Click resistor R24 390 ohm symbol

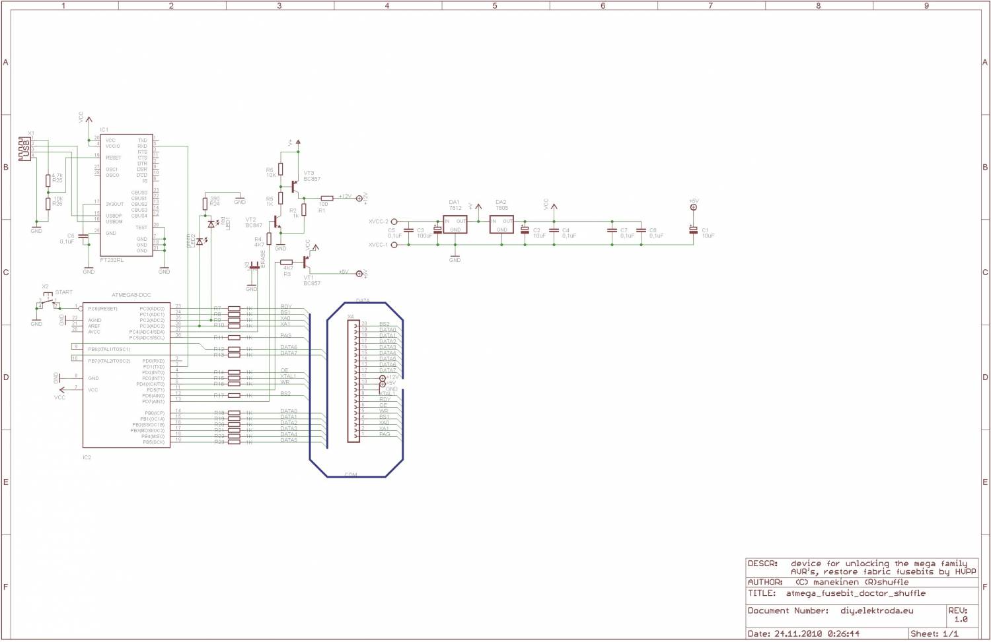205,203
